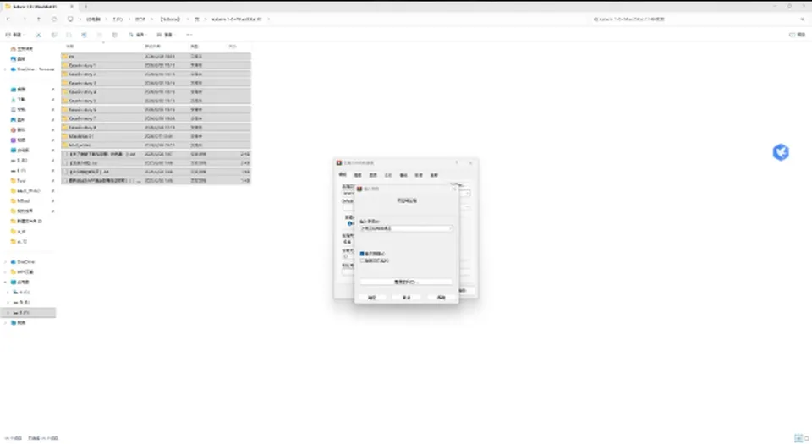The image size is (812, 444).
Task: Open 视频 Videos in quick access
Action: tap(18, 140)
